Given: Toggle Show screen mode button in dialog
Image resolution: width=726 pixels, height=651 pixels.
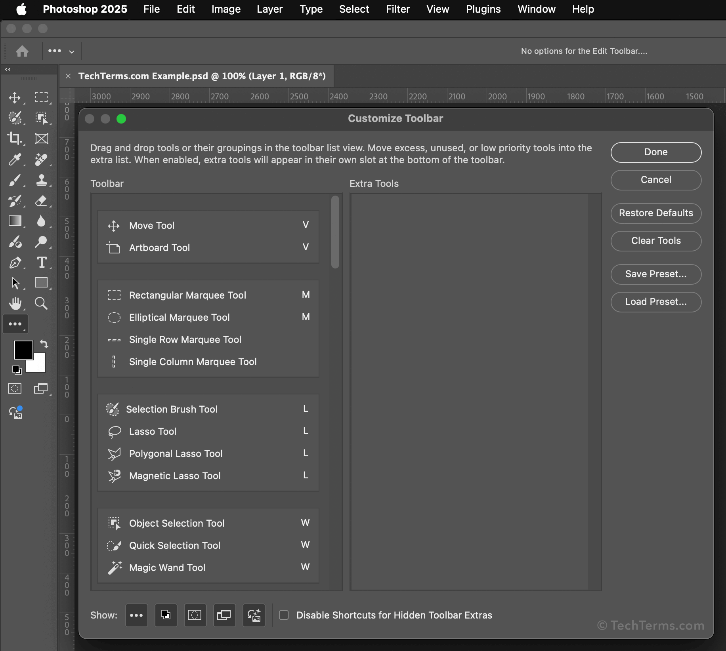Looking at the screenshot, I should coord(224,615).
